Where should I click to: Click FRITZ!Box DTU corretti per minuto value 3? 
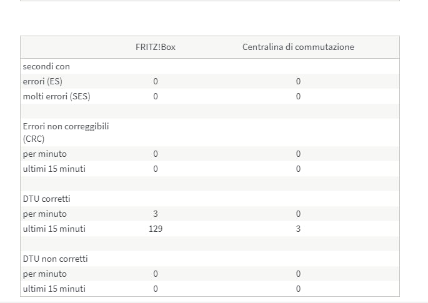pos(156,214)
